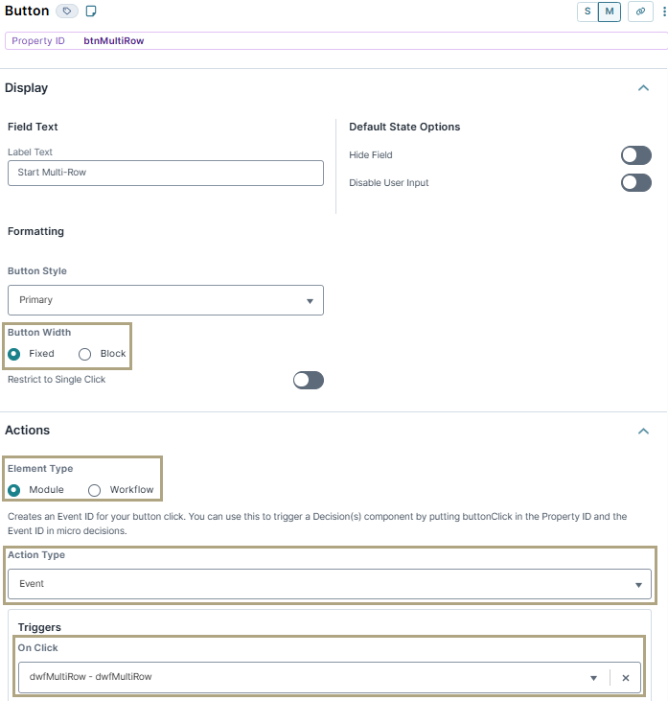Toggle the Disable User Input switch
The image size is (668, 701).
point(635,183)
